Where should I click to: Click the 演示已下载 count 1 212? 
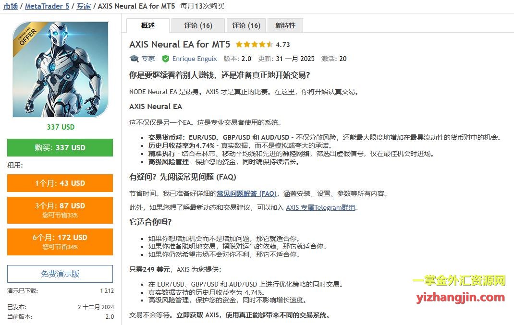click(107, 290)
